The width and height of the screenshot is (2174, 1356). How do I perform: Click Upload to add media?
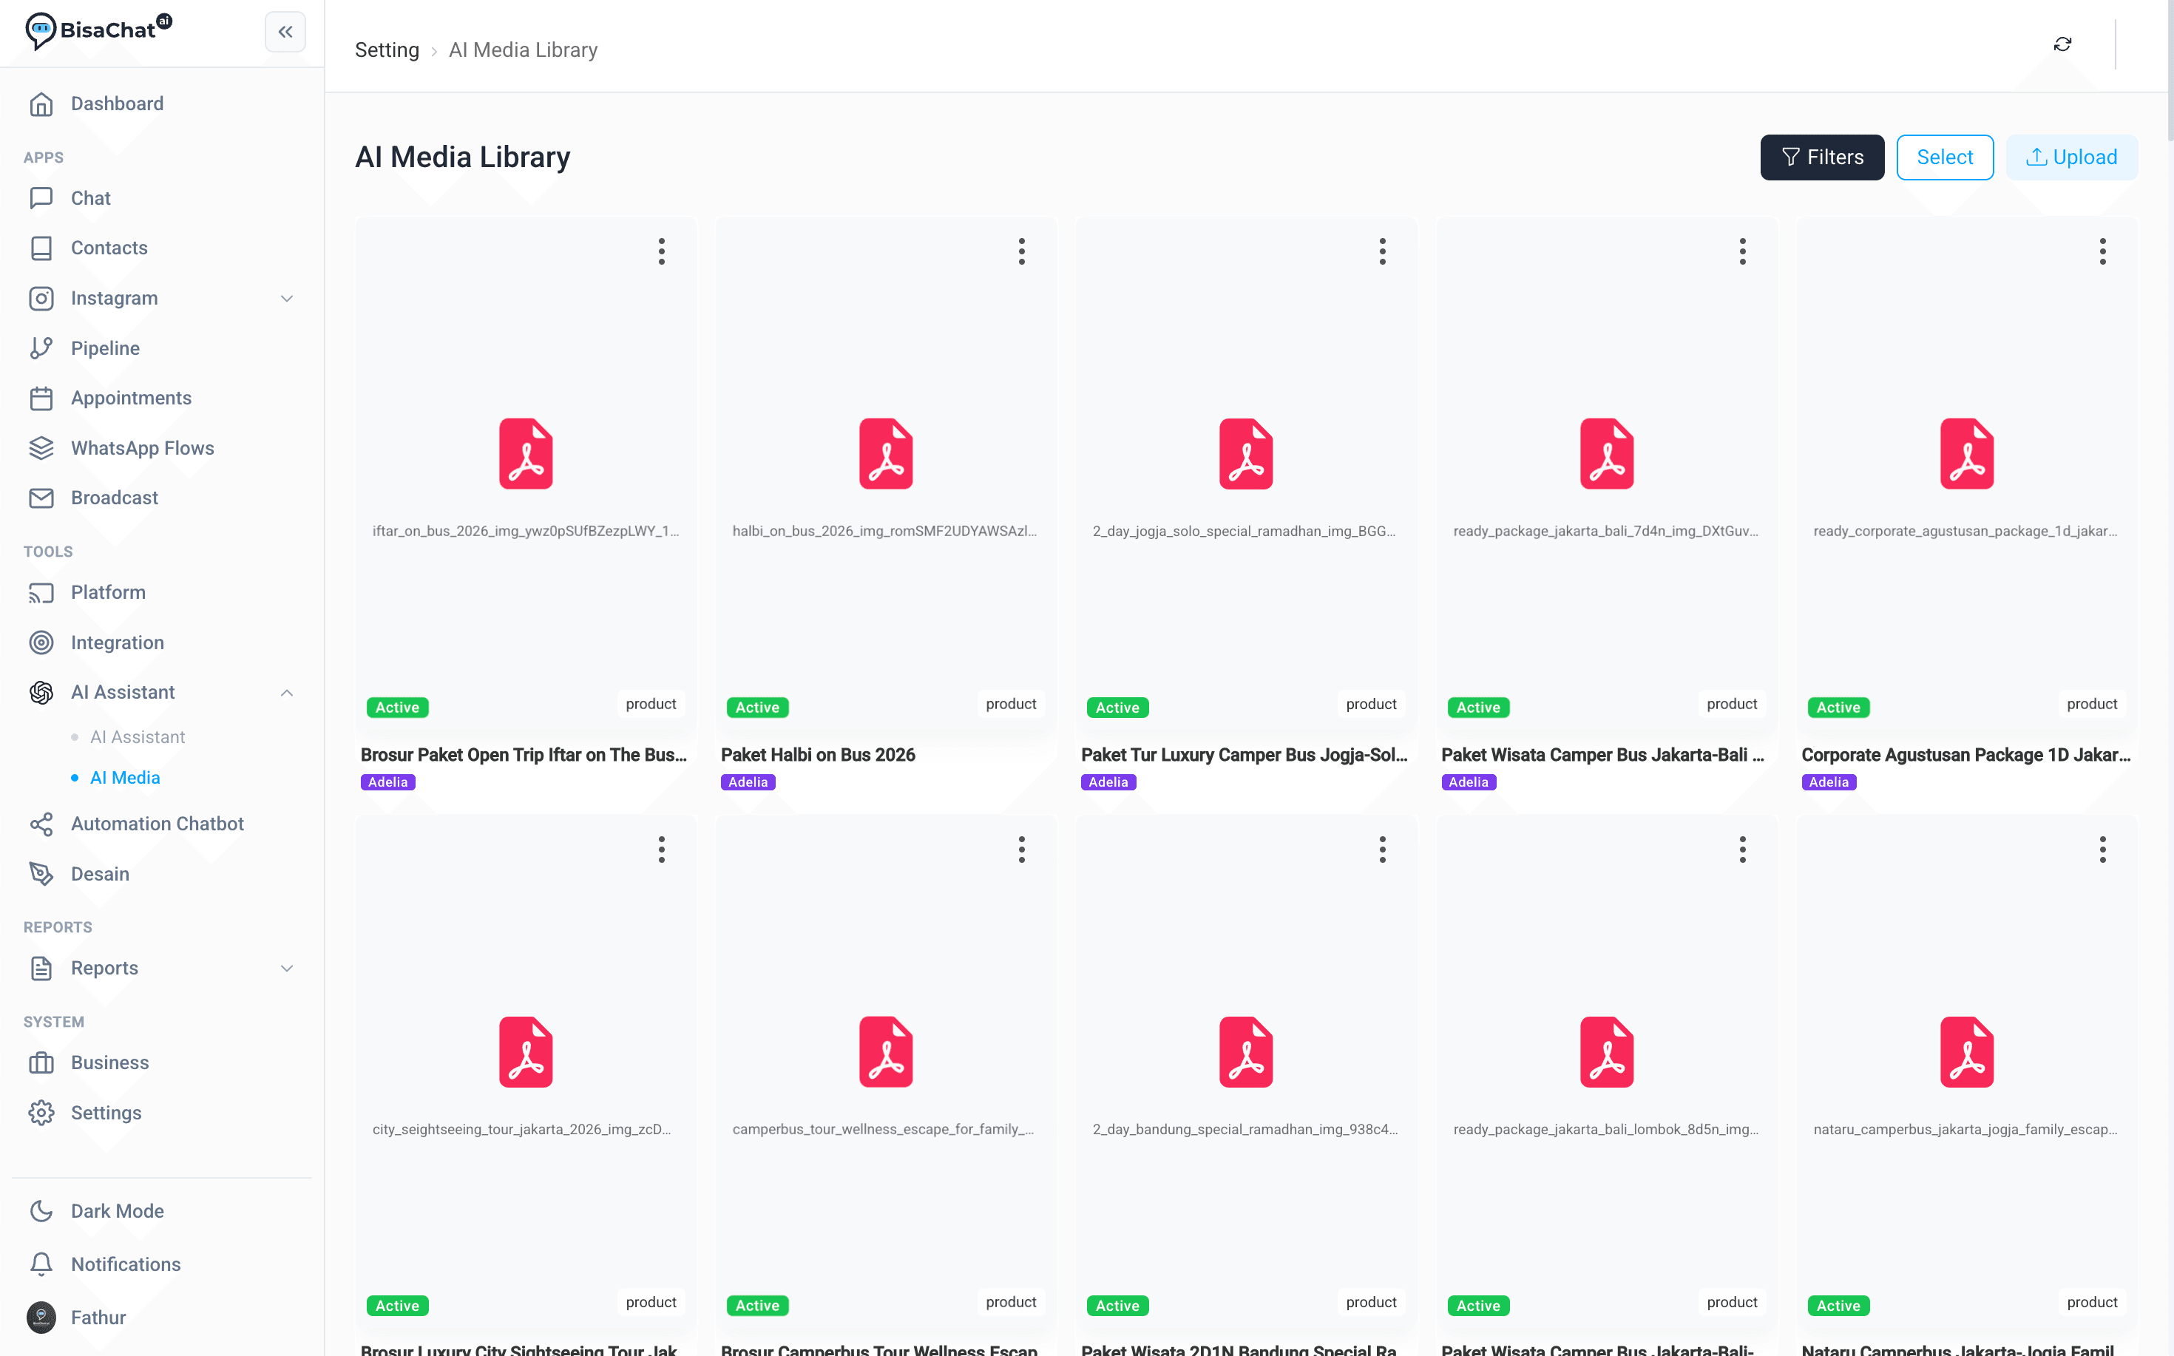[x=2071, y=157]
